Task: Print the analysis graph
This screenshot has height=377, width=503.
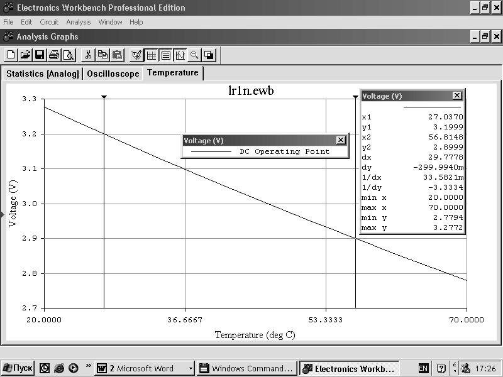Action: (54, 55)
